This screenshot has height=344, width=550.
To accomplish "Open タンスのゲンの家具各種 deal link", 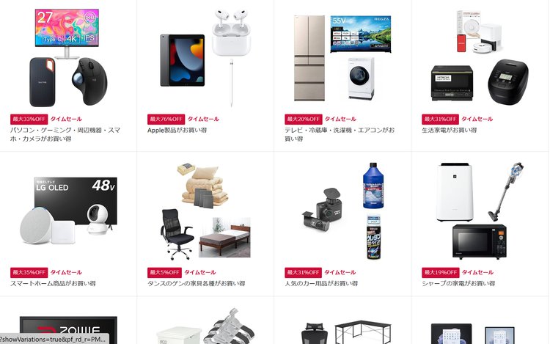I will [196, 283].
